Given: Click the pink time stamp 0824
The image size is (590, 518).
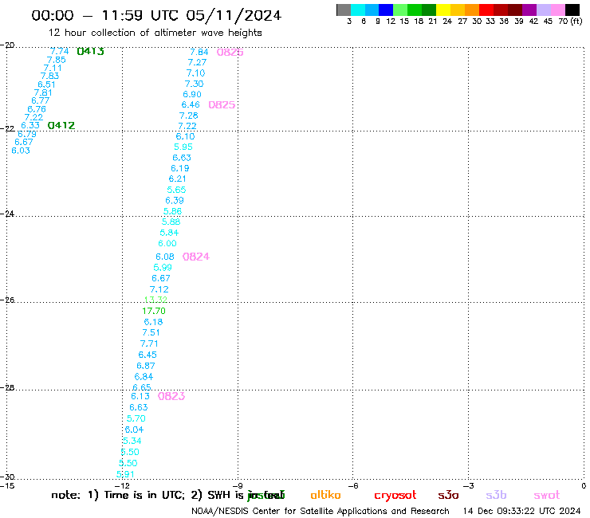Looking at the screenshot, I should click(x=195, y=257).
